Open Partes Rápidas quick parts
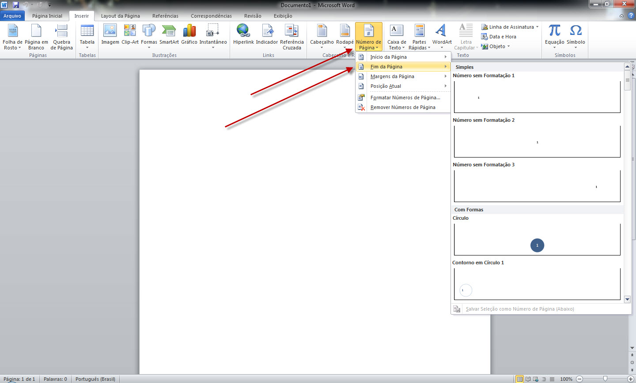The width and height of the screenshot is (636, 383). pos(419,37)
